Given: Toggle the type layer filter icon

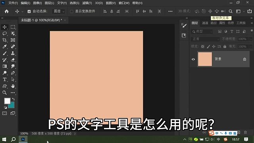Looking at the screenshot, I should pyautogui.click(x=232, y=31).
